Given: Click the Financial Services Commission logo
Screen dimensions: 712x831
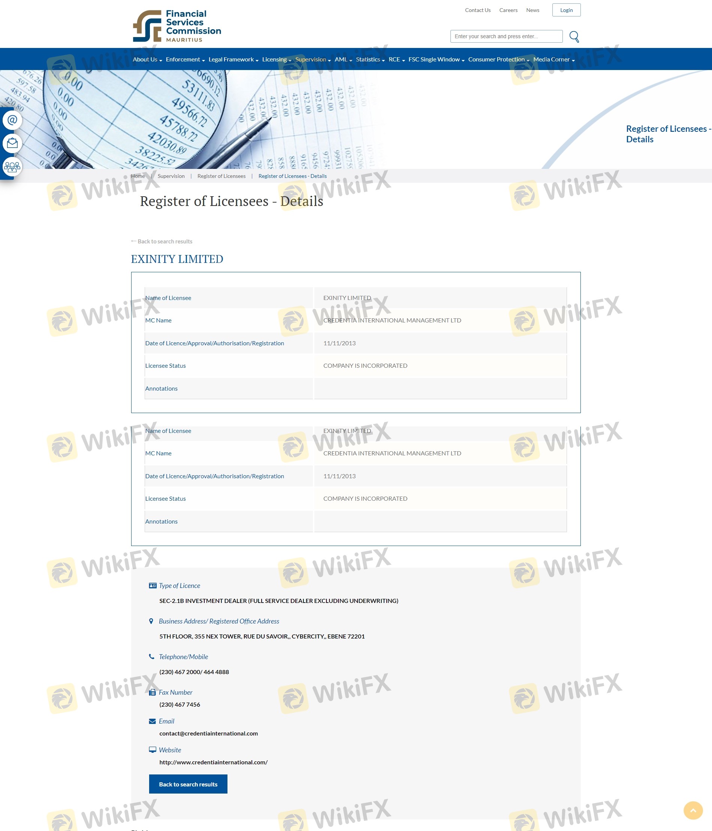Looking at the screenshot, I should 177,26.
